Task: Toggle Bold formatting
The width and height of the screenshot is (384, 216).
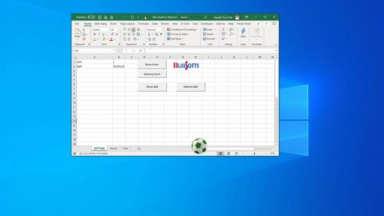Action: pos(95,34)
